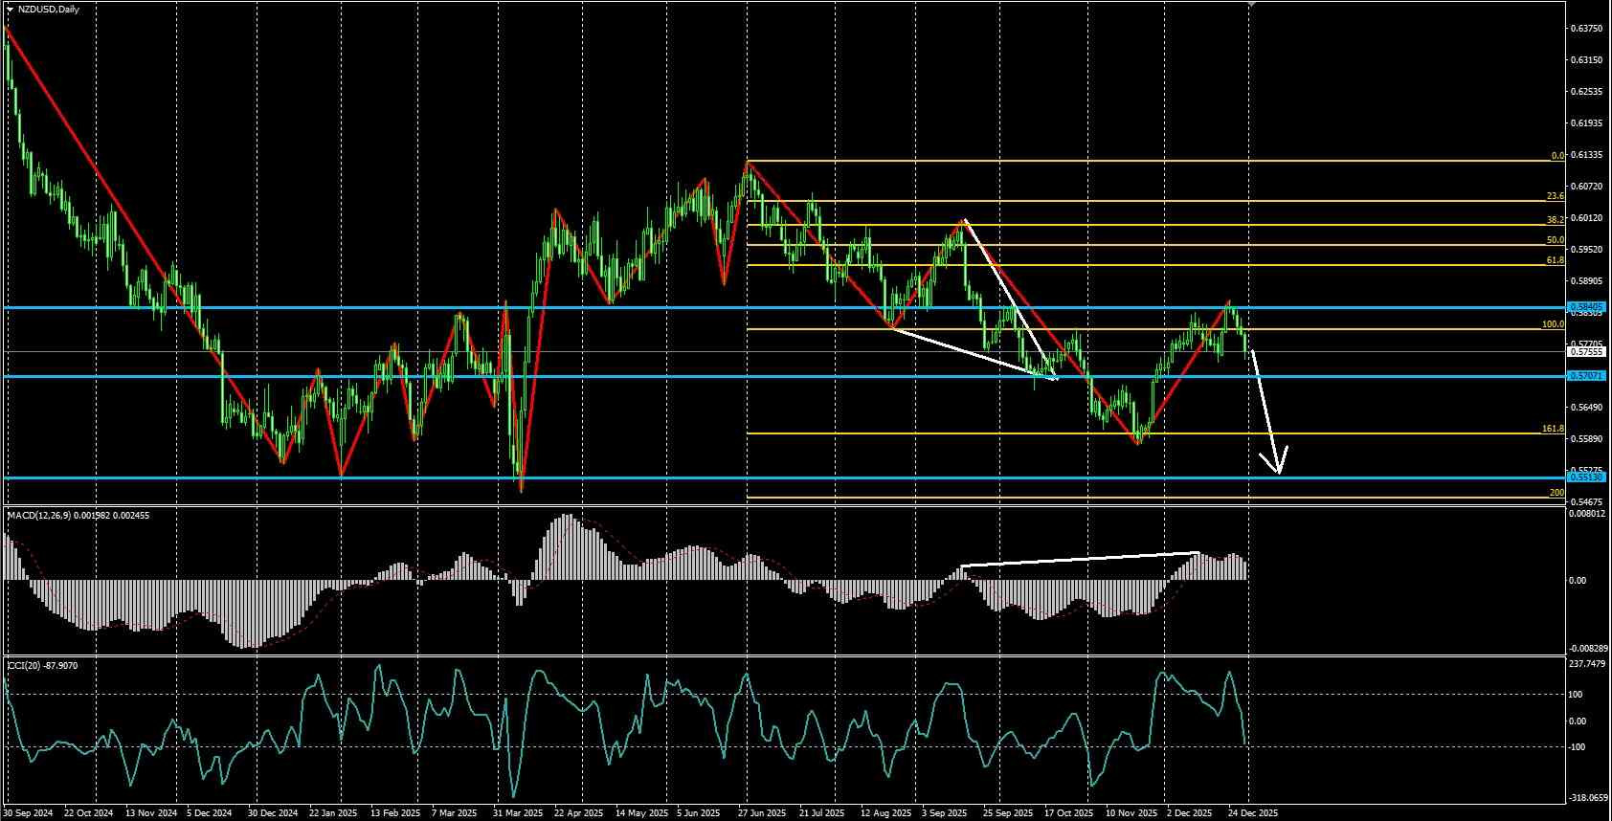Viewport: 1612px width, 821px height.
Task: Select the Fibonacci 38.2 level label
Action: tap(1556, 219)
